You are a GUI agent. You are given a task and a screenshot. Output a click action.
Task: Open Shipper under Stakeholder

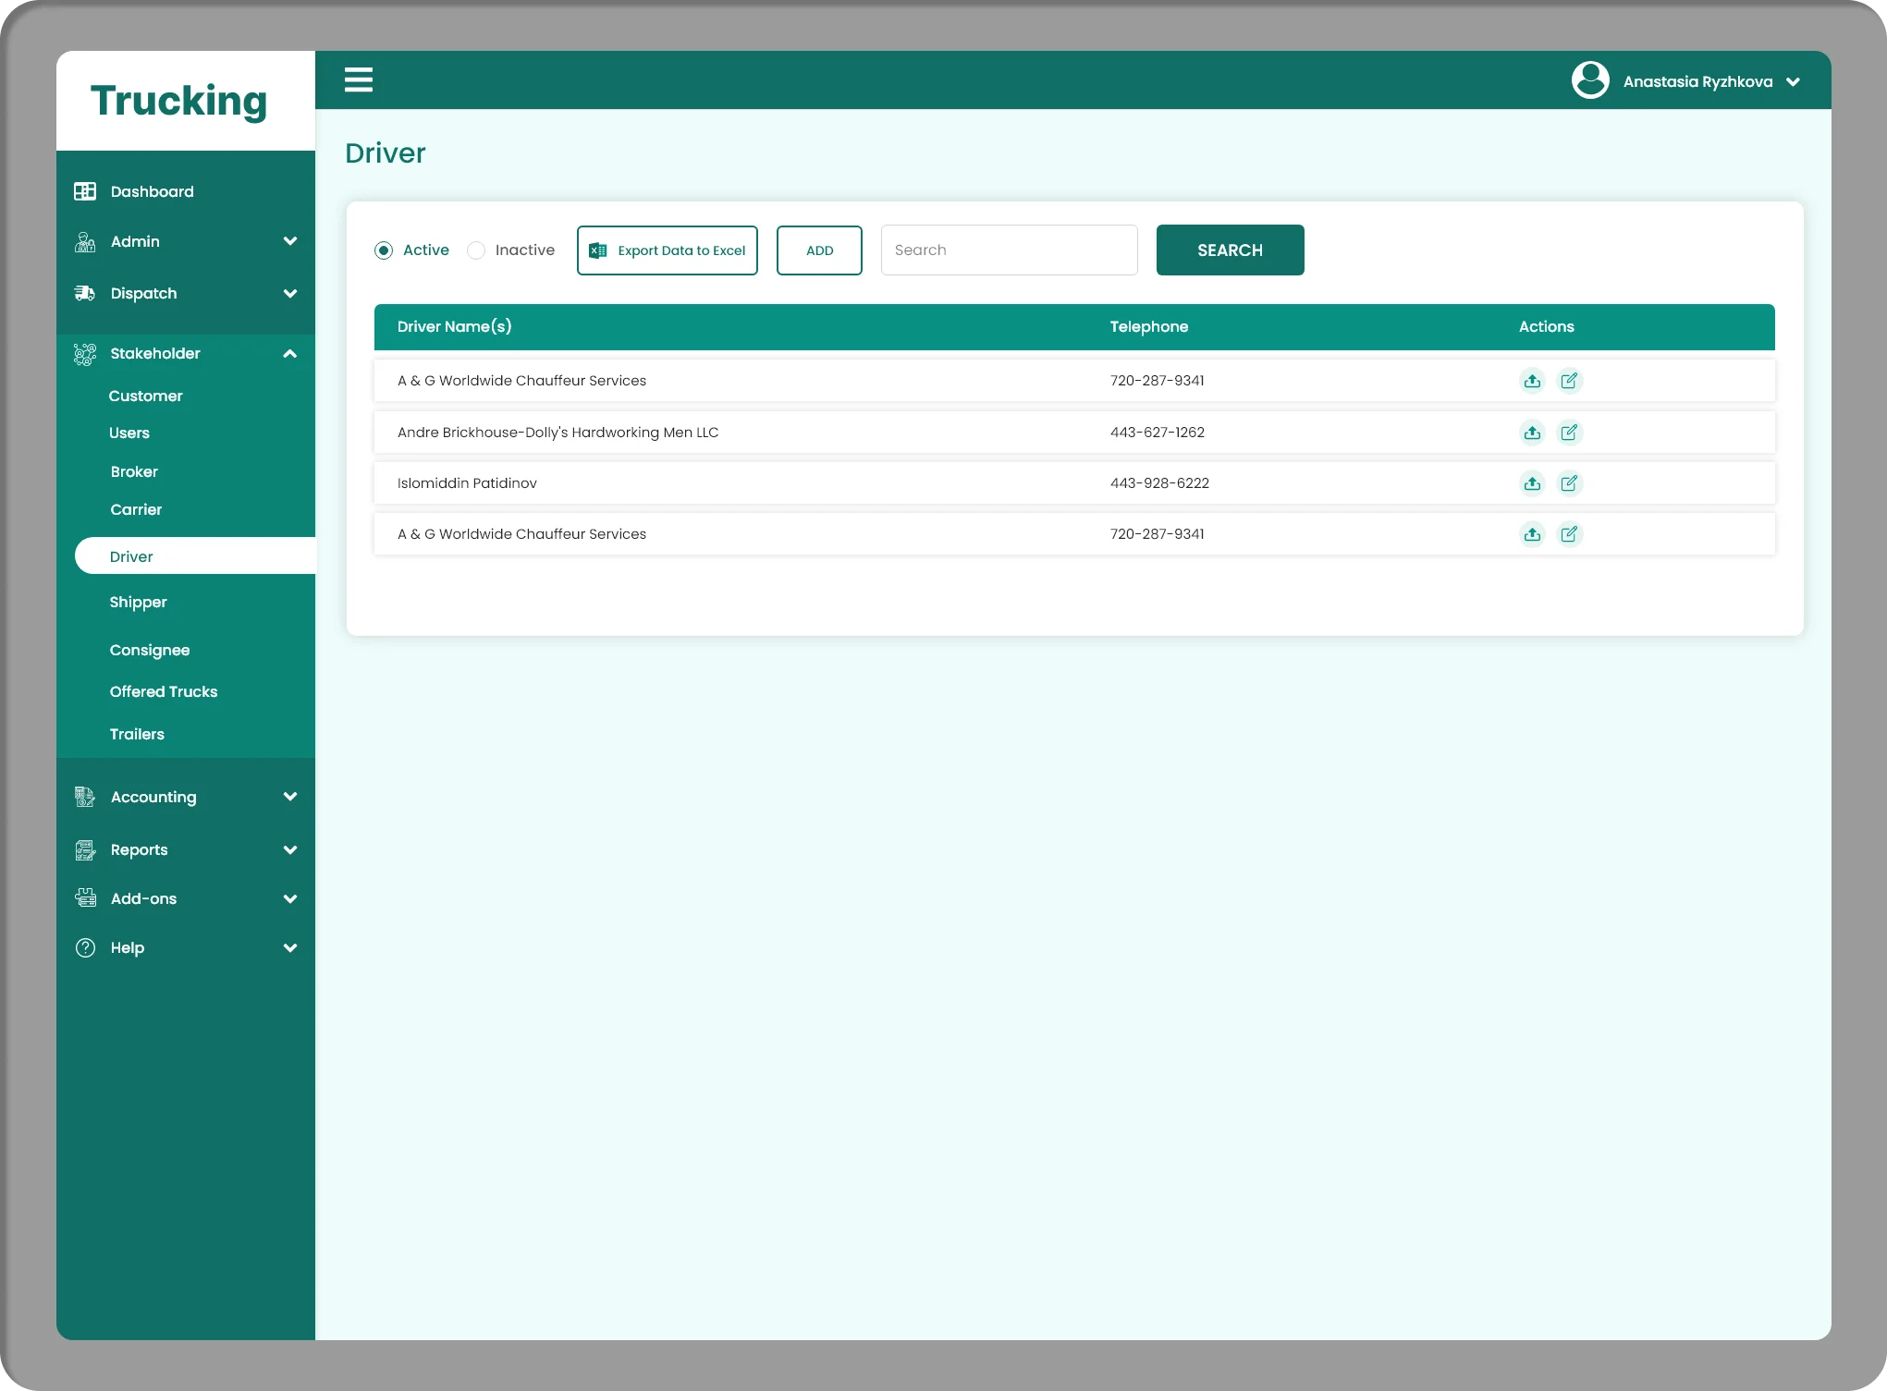click(x=138, y=602)
